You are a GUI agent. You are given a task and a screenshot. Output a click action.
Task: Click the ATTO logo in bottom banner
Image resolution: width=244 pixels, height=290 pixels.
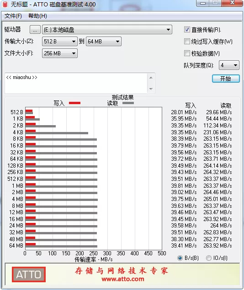point(29,274)
